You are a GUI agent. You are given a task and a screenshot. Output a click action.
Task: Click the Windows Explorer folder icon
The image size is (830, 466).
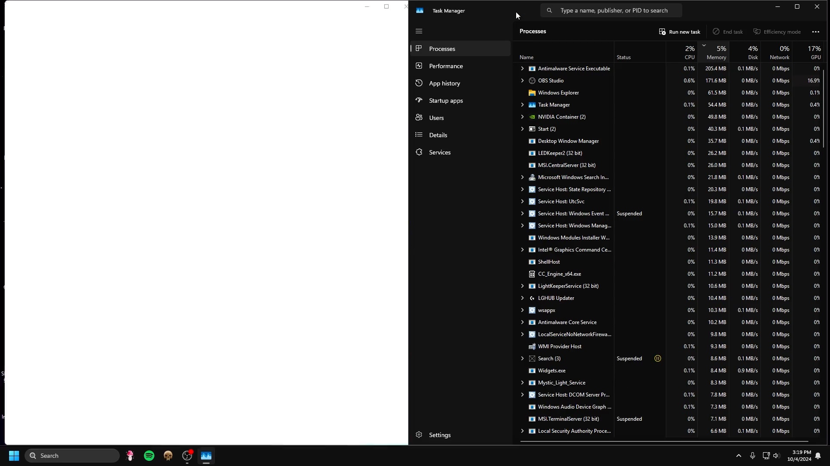(x=532, y=93)
